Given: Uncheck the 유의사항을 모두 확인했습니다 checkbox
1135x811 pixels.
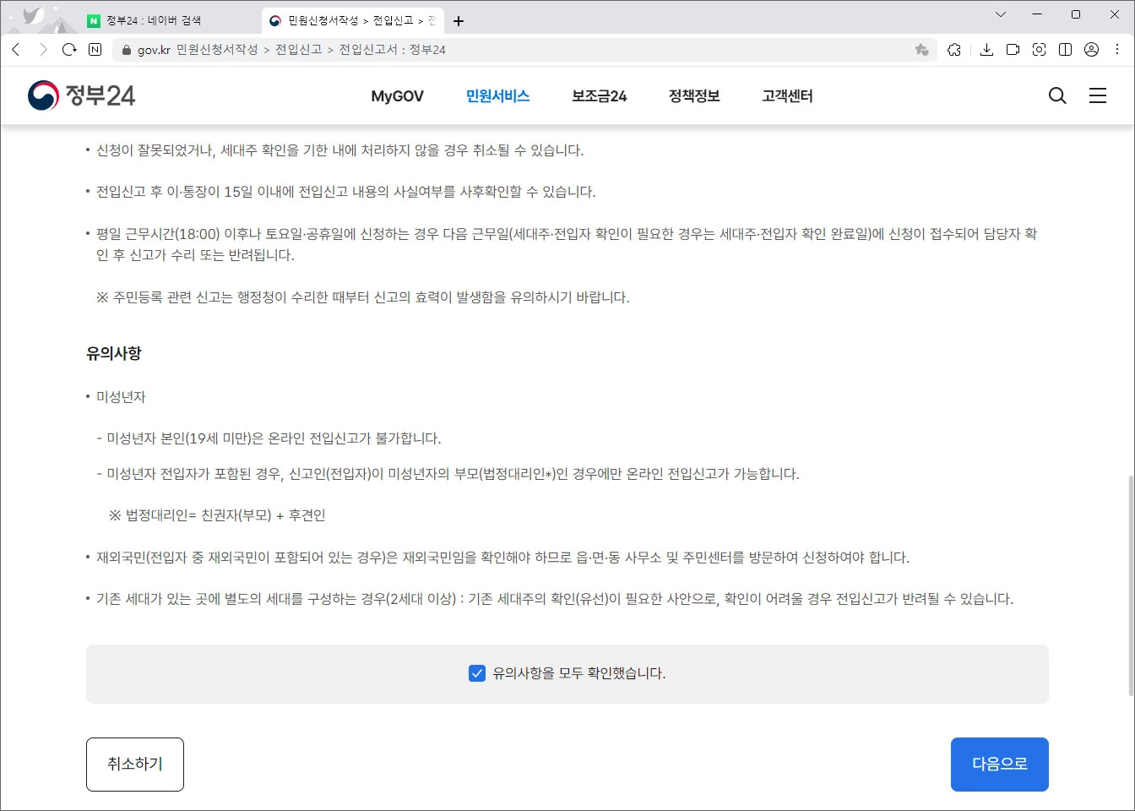Looking at the screenshot, I should coord(477,673).
